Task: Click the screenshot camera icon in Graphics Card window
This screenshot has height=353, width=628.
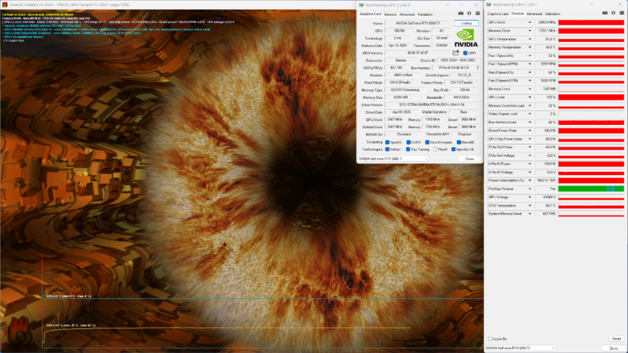Action: pyautogui.click(x=461, y=13)
